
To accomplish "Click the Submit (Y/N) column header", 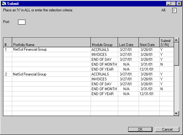I will [x=167, y=42].
